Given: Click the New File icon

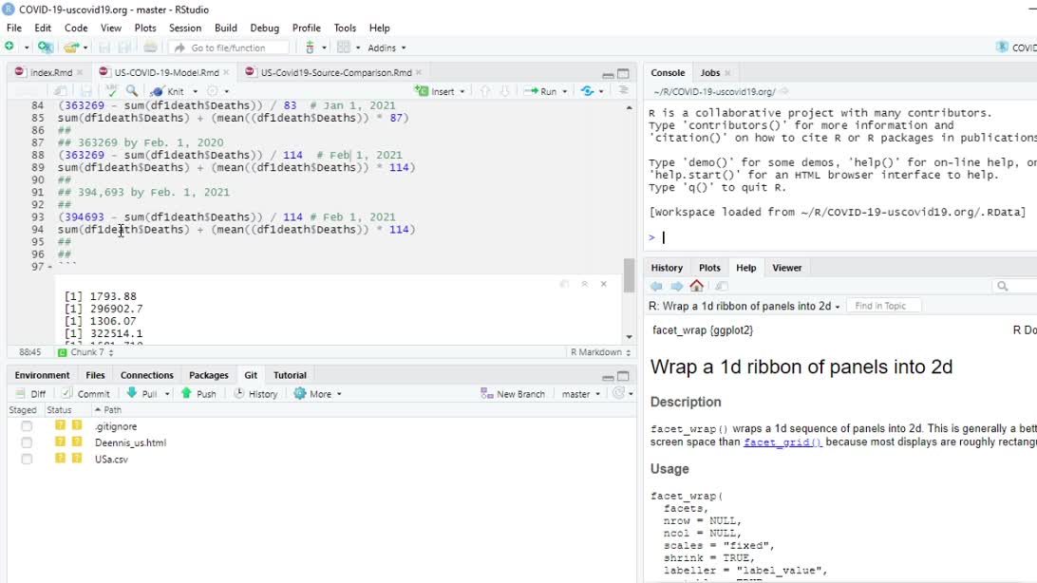Looking at the screenshot, I should [x=9, y=47].
